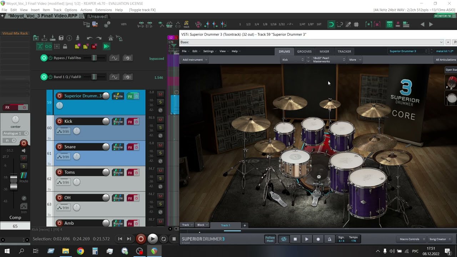The width and height of the screenshot is (457, 257).
Task: Open Google Chrome from the taskbar
Action: pyautogui.click(x=80, y=251)
